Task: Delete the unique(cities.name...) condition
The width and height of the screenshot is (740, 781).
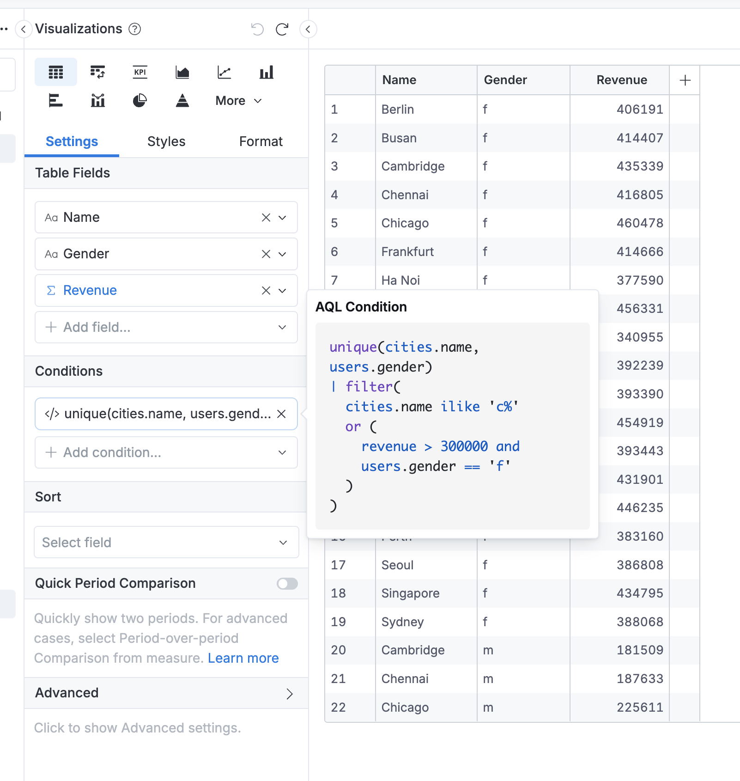Action: pyautogui.click(x=281, y=414)
